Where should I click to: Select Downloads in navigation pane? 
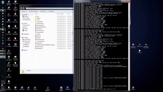(x=26, y=18)
